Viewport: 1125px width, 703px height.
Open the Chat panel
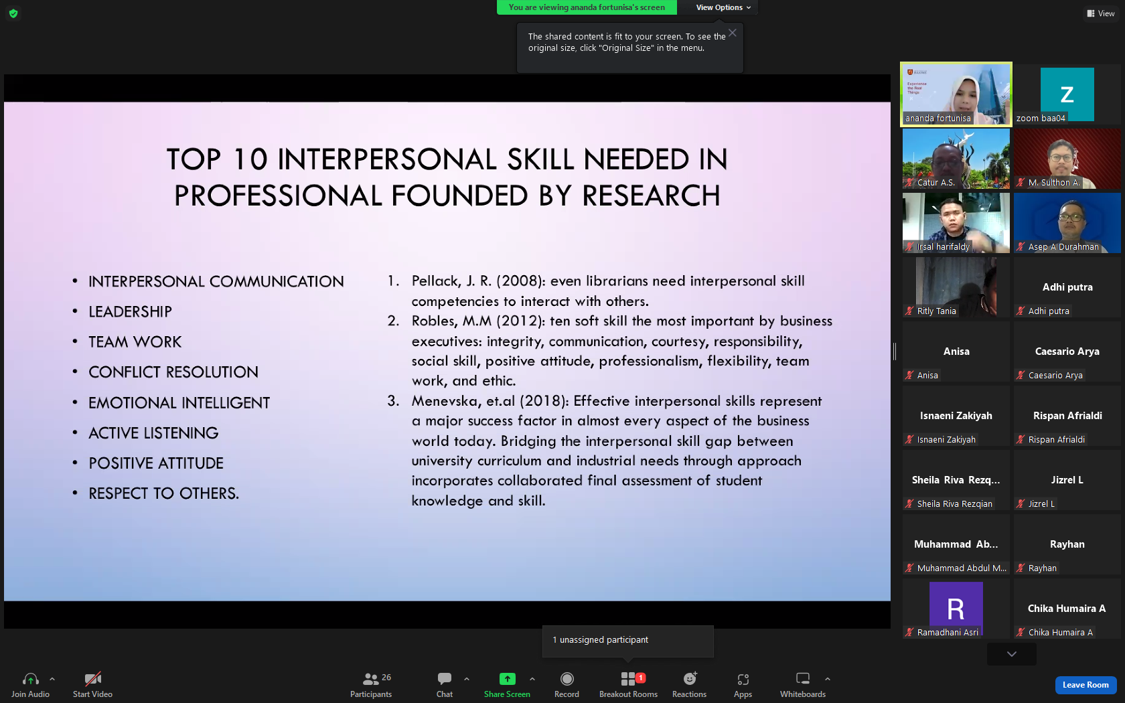[x=445, y=685]
